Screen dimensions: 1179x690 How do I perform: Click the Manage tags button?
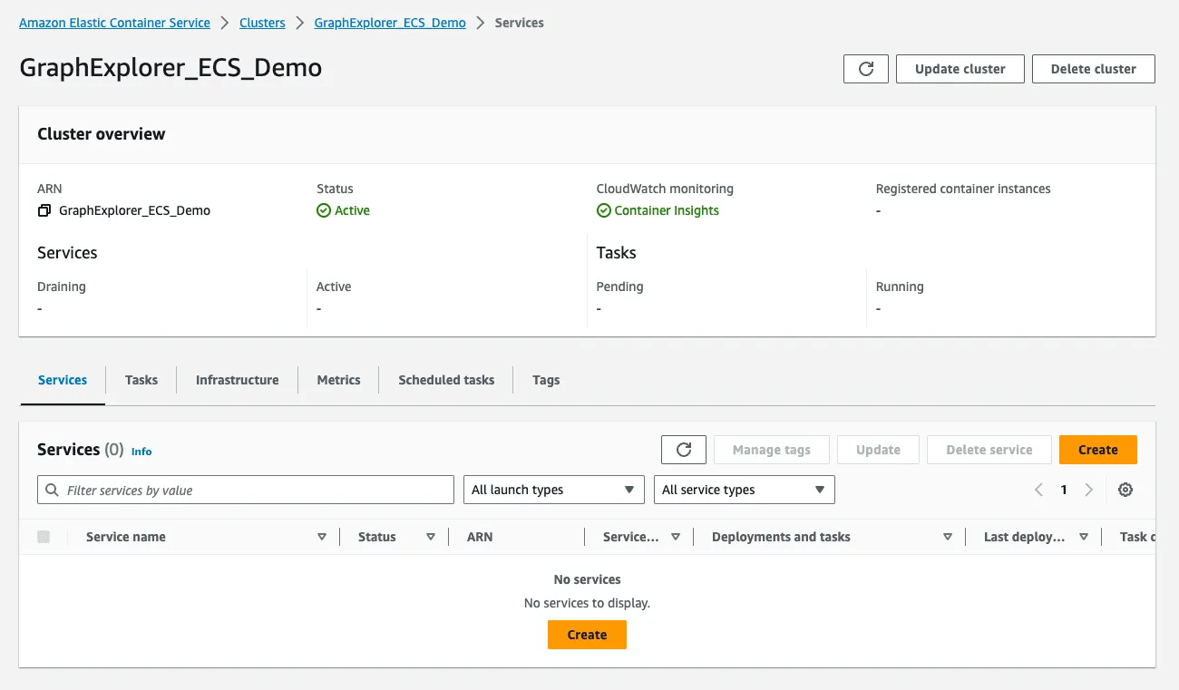[772, 450]
